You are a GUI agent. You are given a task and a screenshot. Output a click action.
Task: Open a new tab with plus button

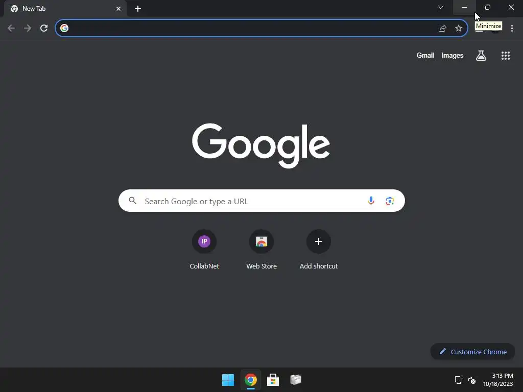[138, 9]
